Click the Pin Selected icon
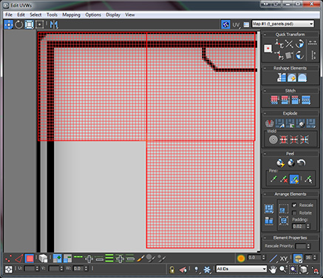Image resolution: width=323 pixels, height=278 pixels. click(x=273, y=179)
